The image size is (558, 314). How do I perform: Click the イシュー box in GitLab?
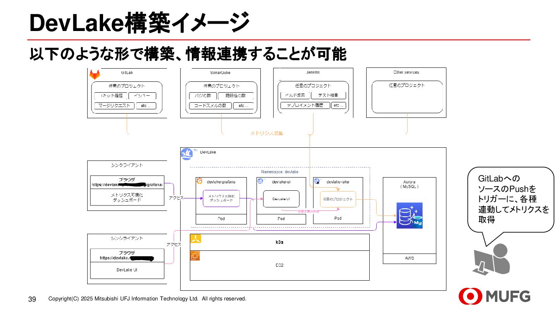tap(142, 96)
